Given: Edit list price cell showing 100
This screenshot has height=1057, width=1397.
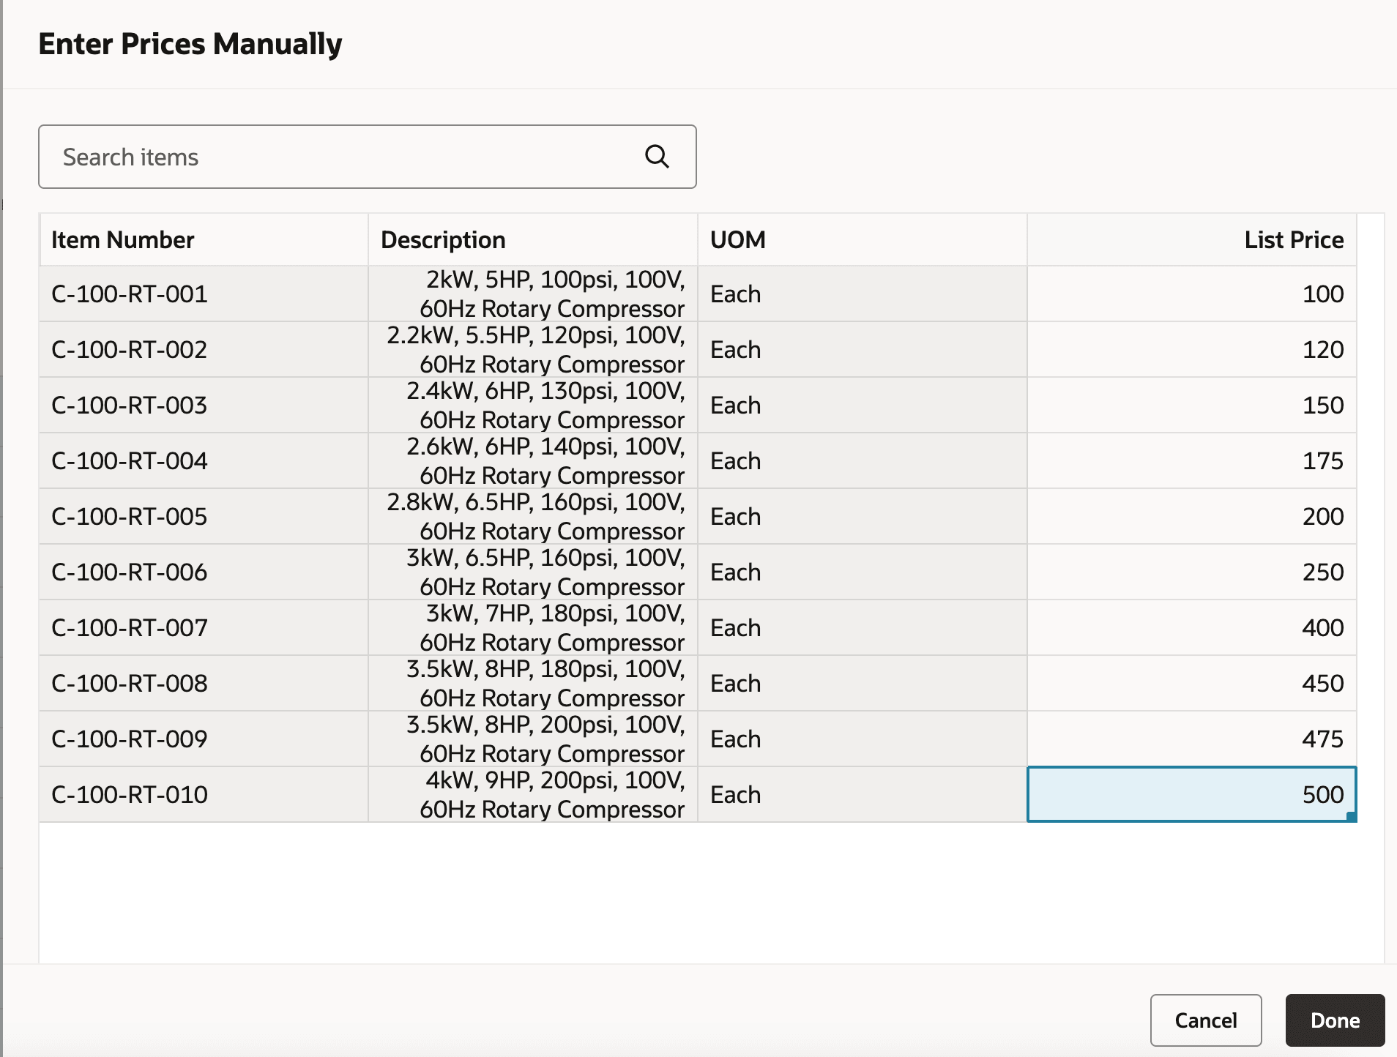Looking at the screenshot, I should 1191,294.
